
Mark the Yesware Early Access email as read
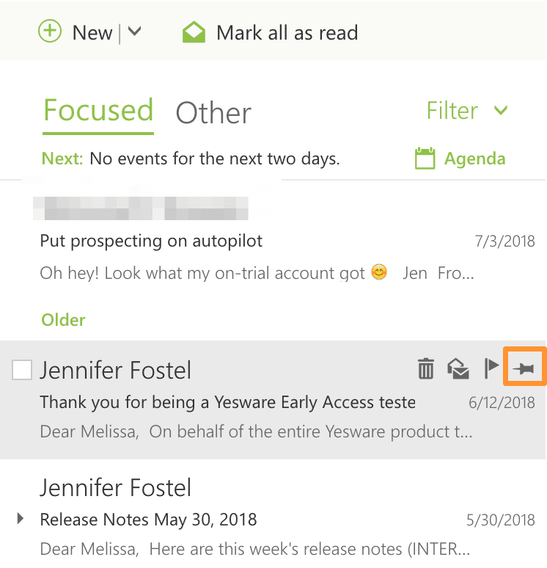coord(458,368)
